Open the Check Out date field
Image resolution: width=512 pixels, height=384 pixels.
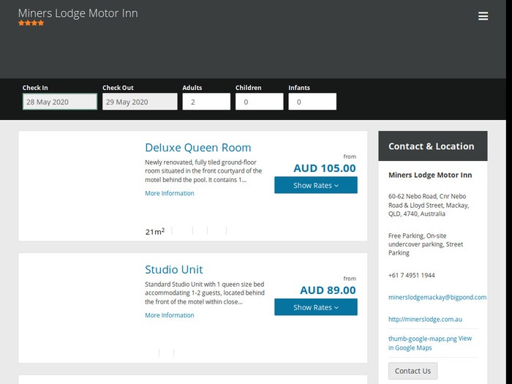pos(140,102)
